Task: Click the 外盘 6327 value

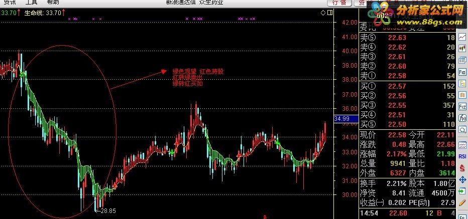Action: 398,173
